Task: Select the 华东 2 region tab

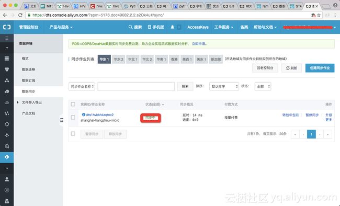Action: [x=118, y=59]
